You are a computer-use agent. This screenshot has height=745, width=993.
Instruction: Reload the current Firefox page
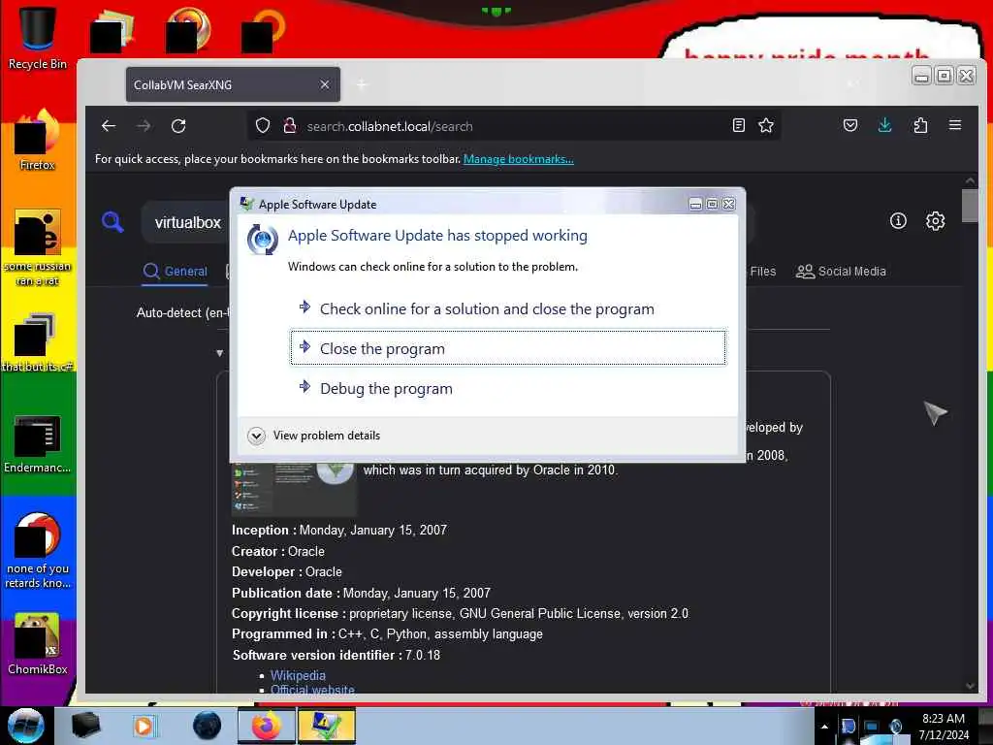click(x=178, y=126)
